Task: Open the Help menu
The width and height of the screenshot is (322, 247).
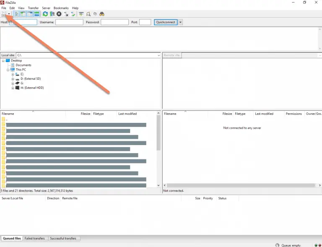Action: (x=75, y=8)
